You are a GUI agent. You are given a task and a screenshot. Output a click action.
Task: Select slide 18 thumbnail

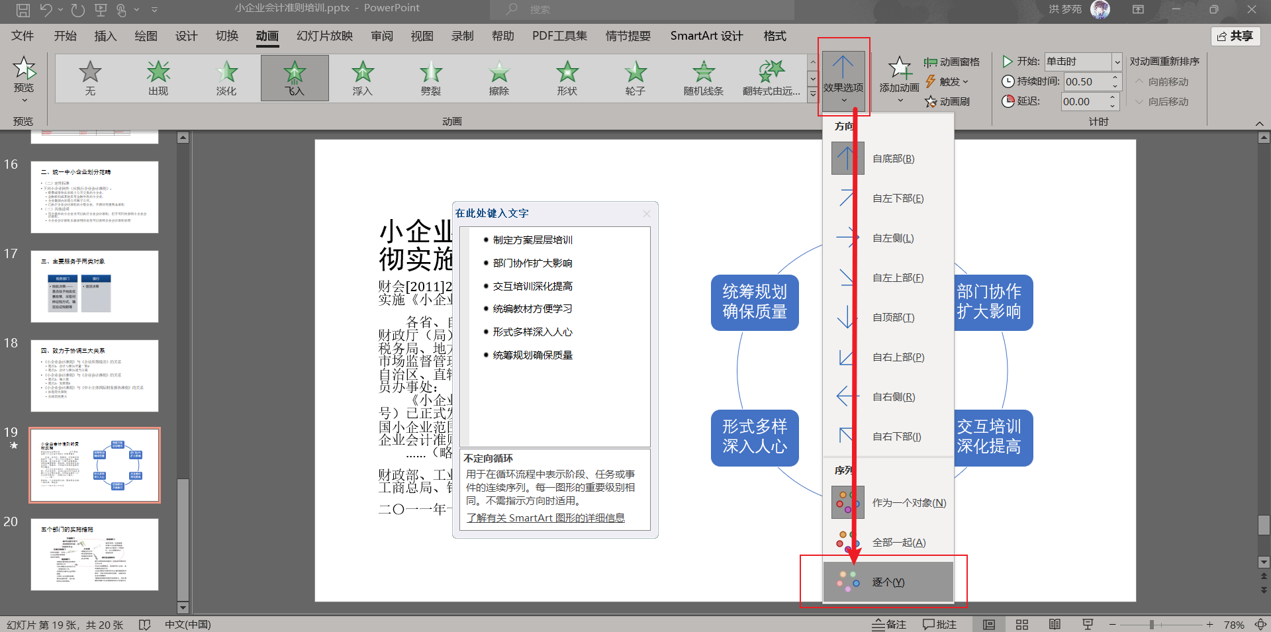point(95,375)
